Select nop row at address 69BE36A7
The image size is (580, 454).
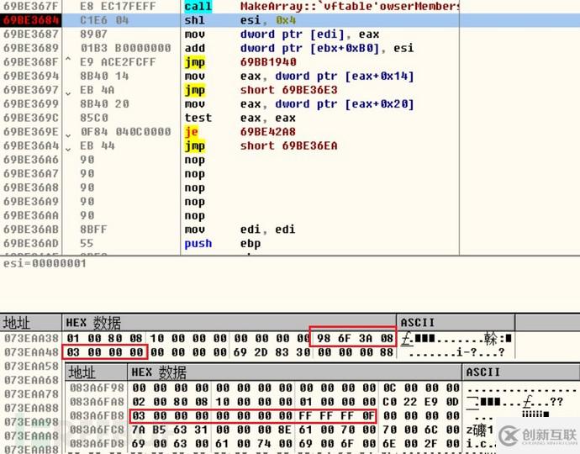click(229, 174)
